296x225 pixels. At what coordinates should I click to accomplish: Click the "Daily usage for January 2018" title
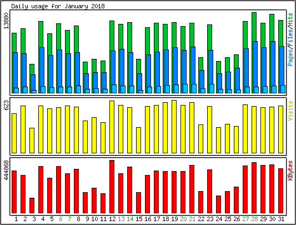(58, 6)
